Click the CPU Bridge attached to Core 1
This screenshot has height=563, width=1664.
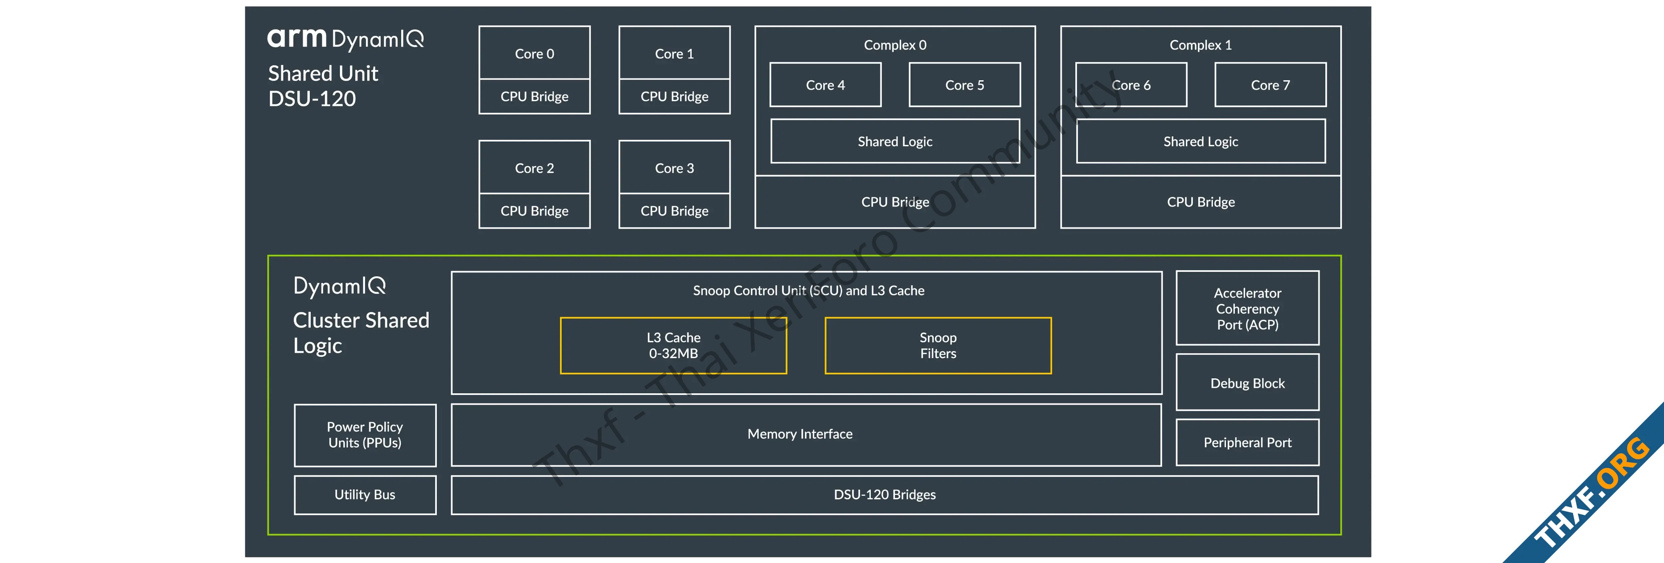pyautogui.click(x=674, y=97)
